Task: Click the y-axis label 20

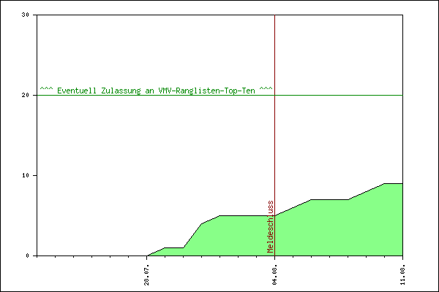Action: (26, 95)
